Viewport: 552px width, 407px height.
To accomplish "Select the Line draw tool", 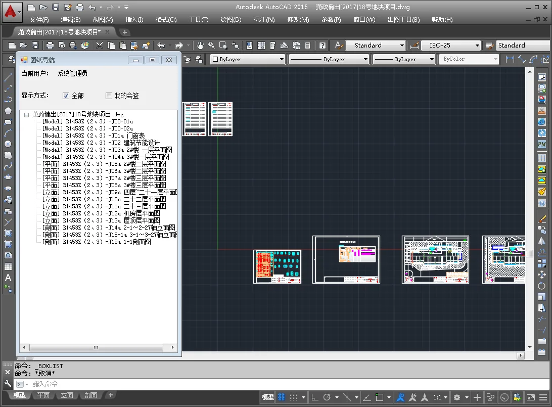I will tap(8, 77).
